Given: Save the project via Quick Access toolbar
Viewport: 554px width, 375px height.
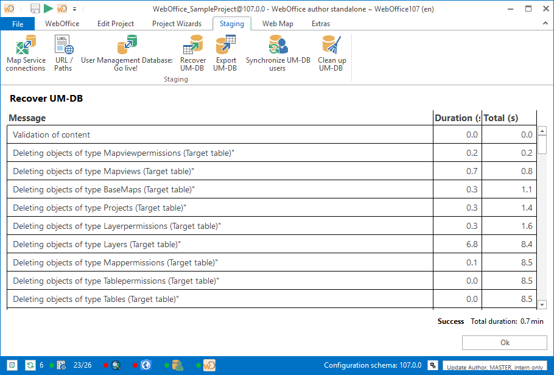Looking at the screenshot, I should [34, 9].
